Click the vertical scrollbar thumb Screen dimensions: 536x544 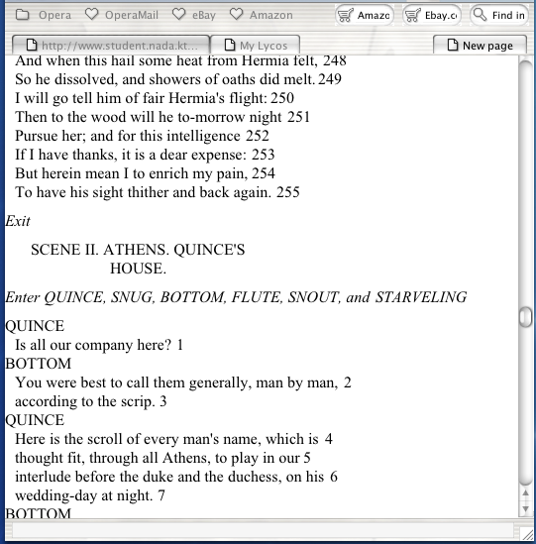pos(525,316)
